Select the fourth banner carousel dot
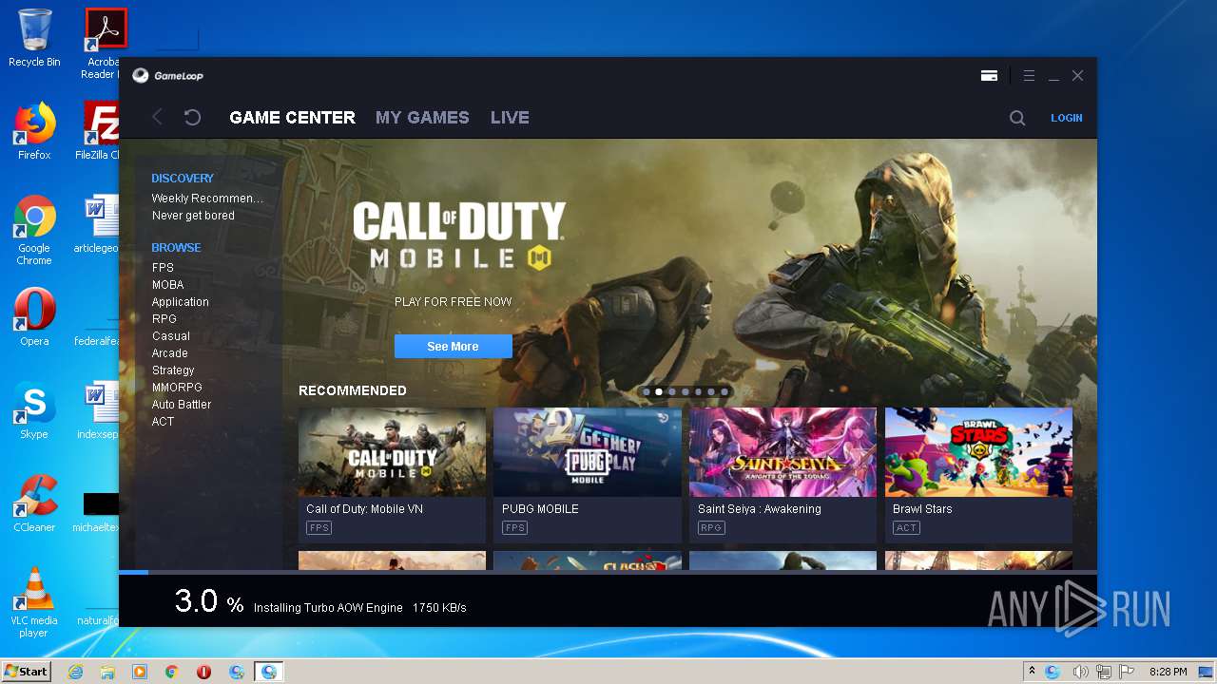The height and width of the screenshot is (684, 1217). coord(686,391)
